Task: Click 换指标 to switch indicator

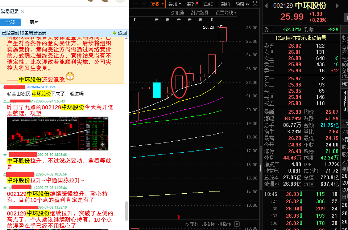Action: 225,224
